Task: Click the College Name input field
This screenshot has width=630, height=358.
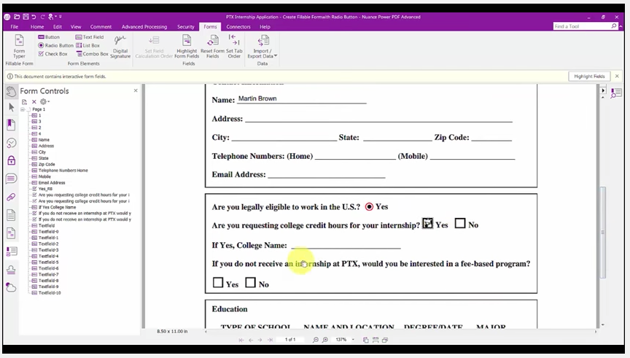Action: coord(346,244)
